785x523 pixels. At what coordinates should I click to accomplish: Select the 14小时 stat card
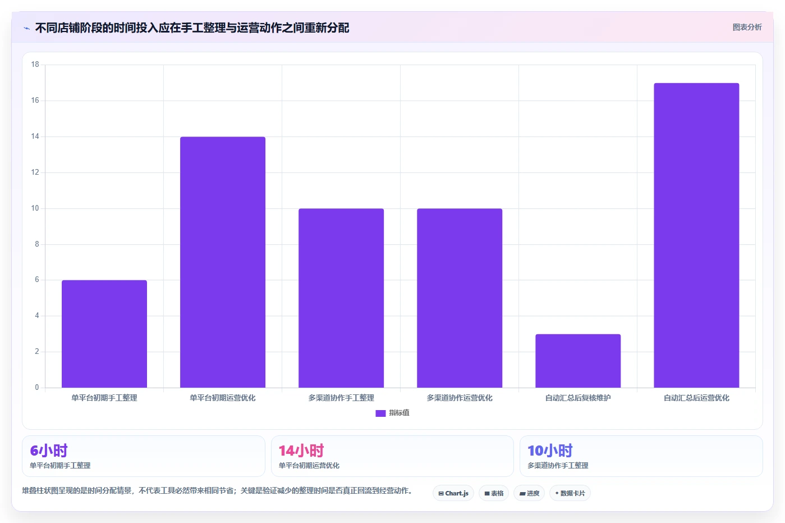[392, 456]
